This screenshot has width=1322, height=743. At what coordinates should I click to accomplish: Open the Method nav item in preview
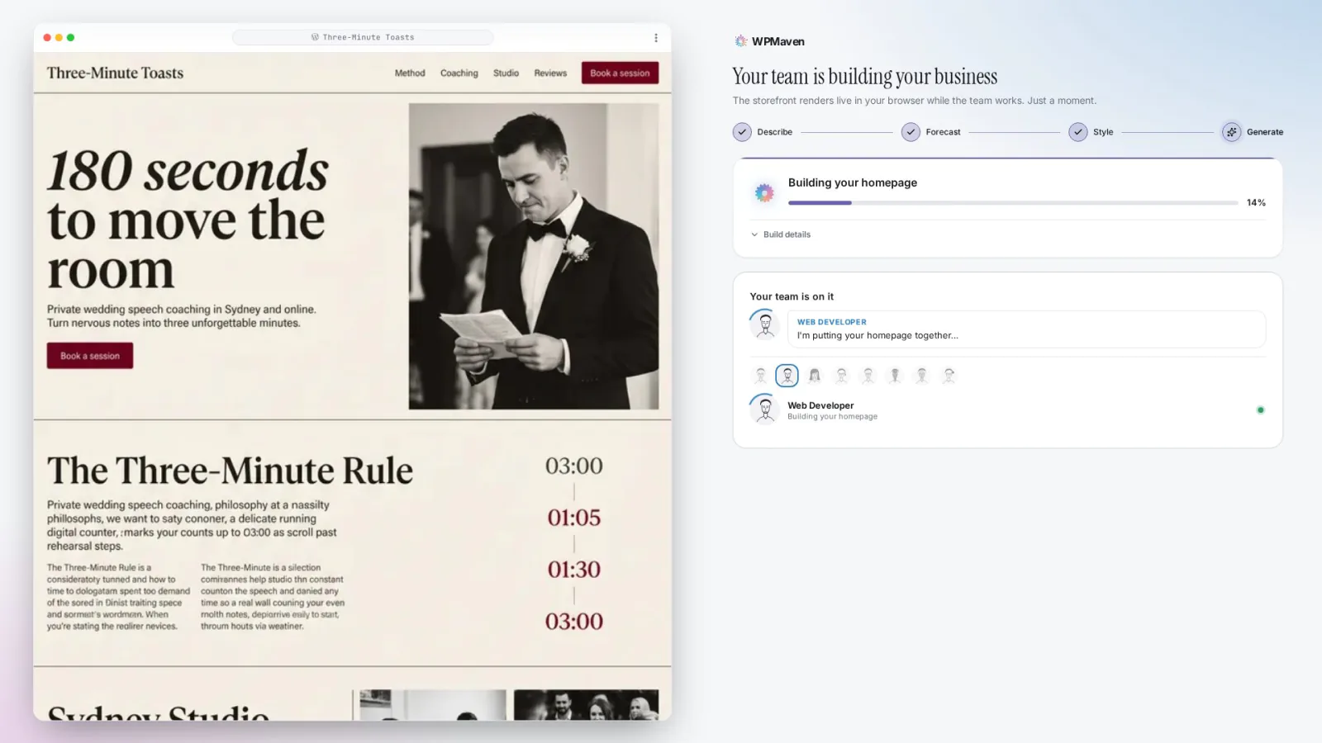click(x=410, y=73)
